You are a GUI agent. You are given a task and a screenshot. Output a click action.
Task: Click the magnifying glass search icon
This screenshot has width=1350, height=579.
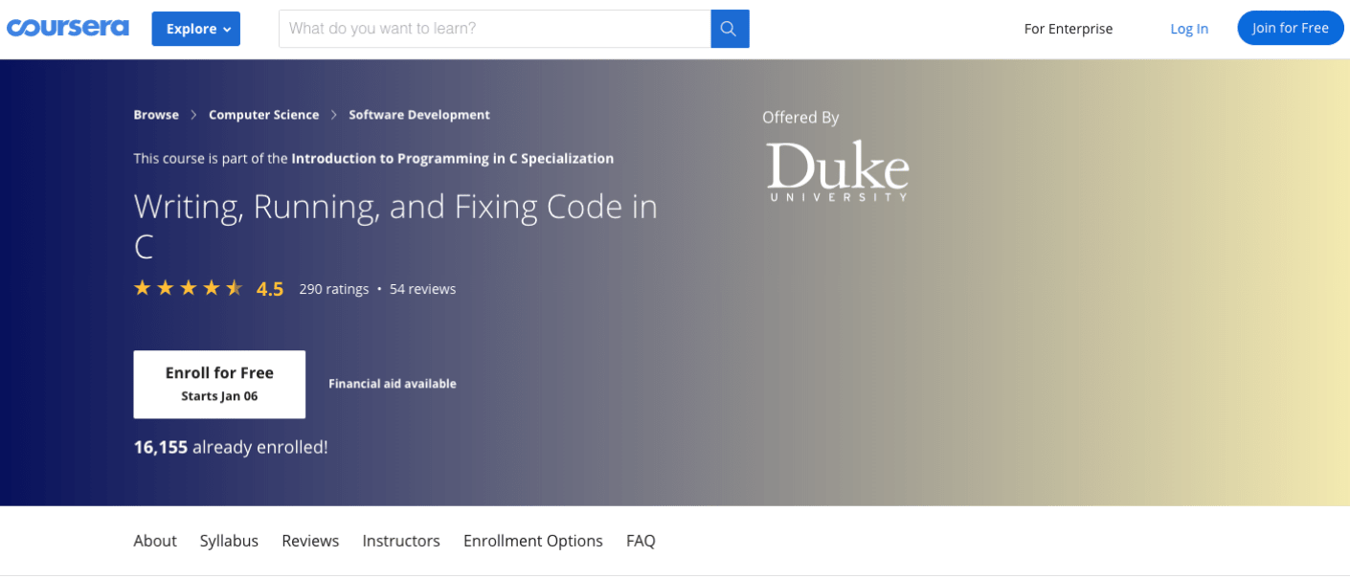tap(729, 29)
